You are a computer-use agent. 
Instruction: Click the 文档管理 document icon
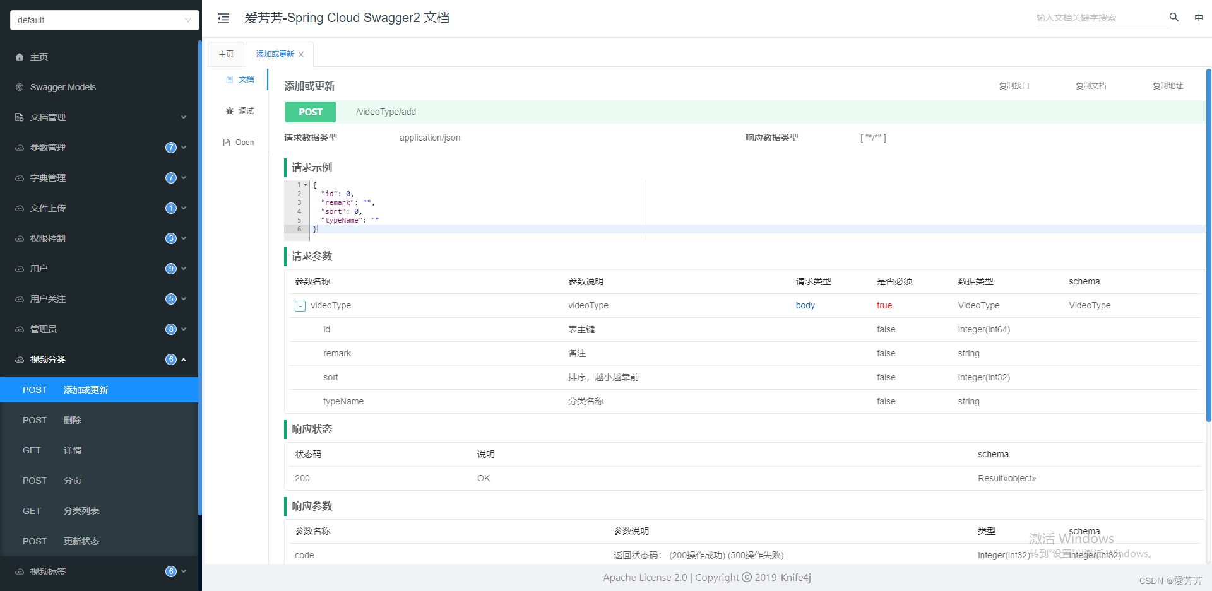pyautogui.click(x=20, y=117)
